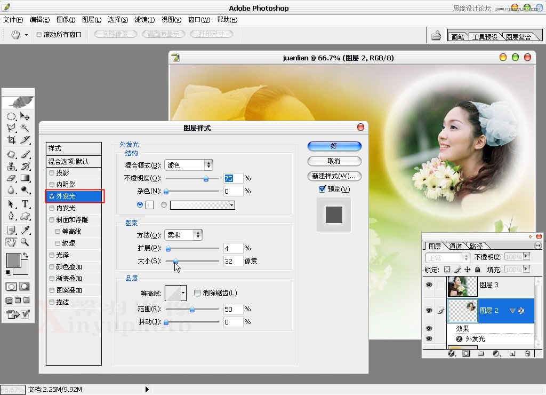
Task: Toggle 预览 (Preview) checkbox
Action: pyautogui.click(x=322, y=189)
